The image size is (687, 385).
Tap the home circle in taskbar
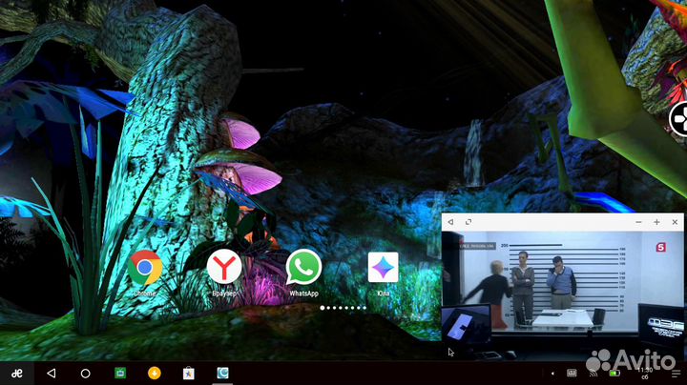tap(86, 374)
